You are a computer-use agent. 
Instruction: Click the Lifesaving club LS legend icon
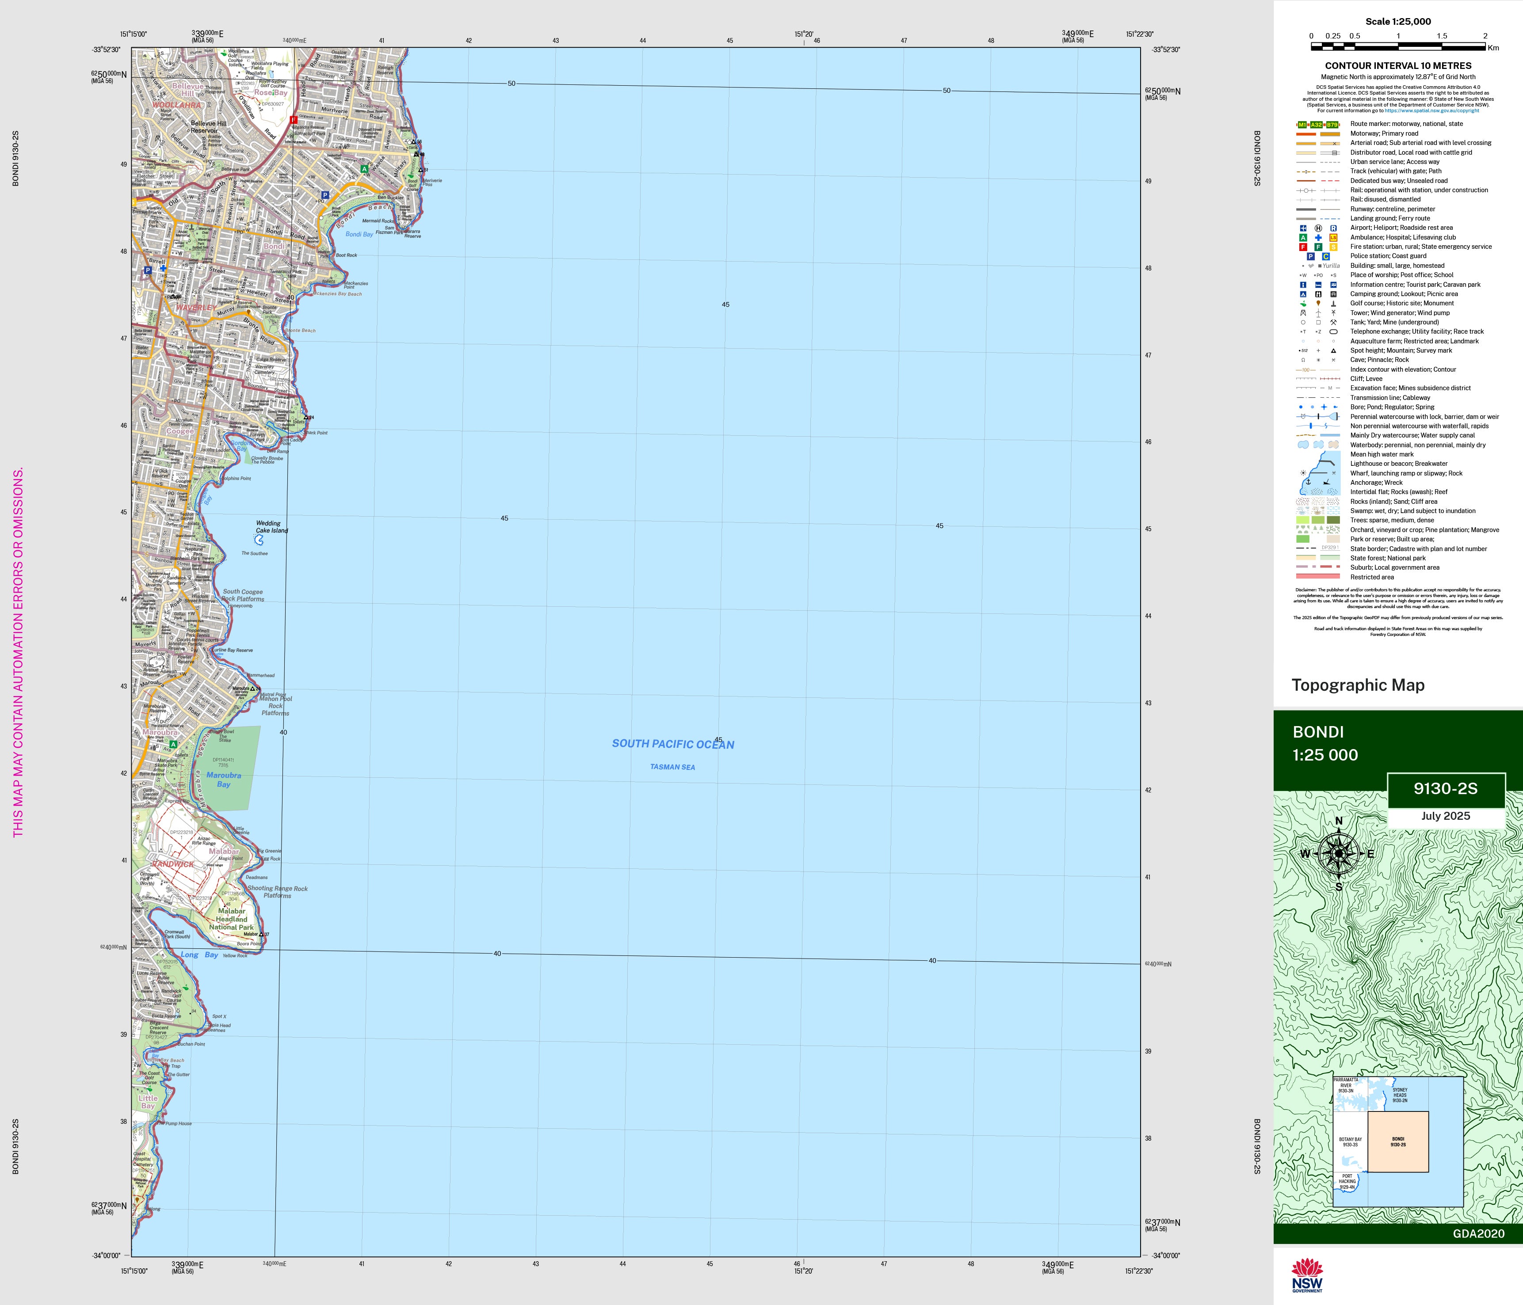[x=1333, y=237]
